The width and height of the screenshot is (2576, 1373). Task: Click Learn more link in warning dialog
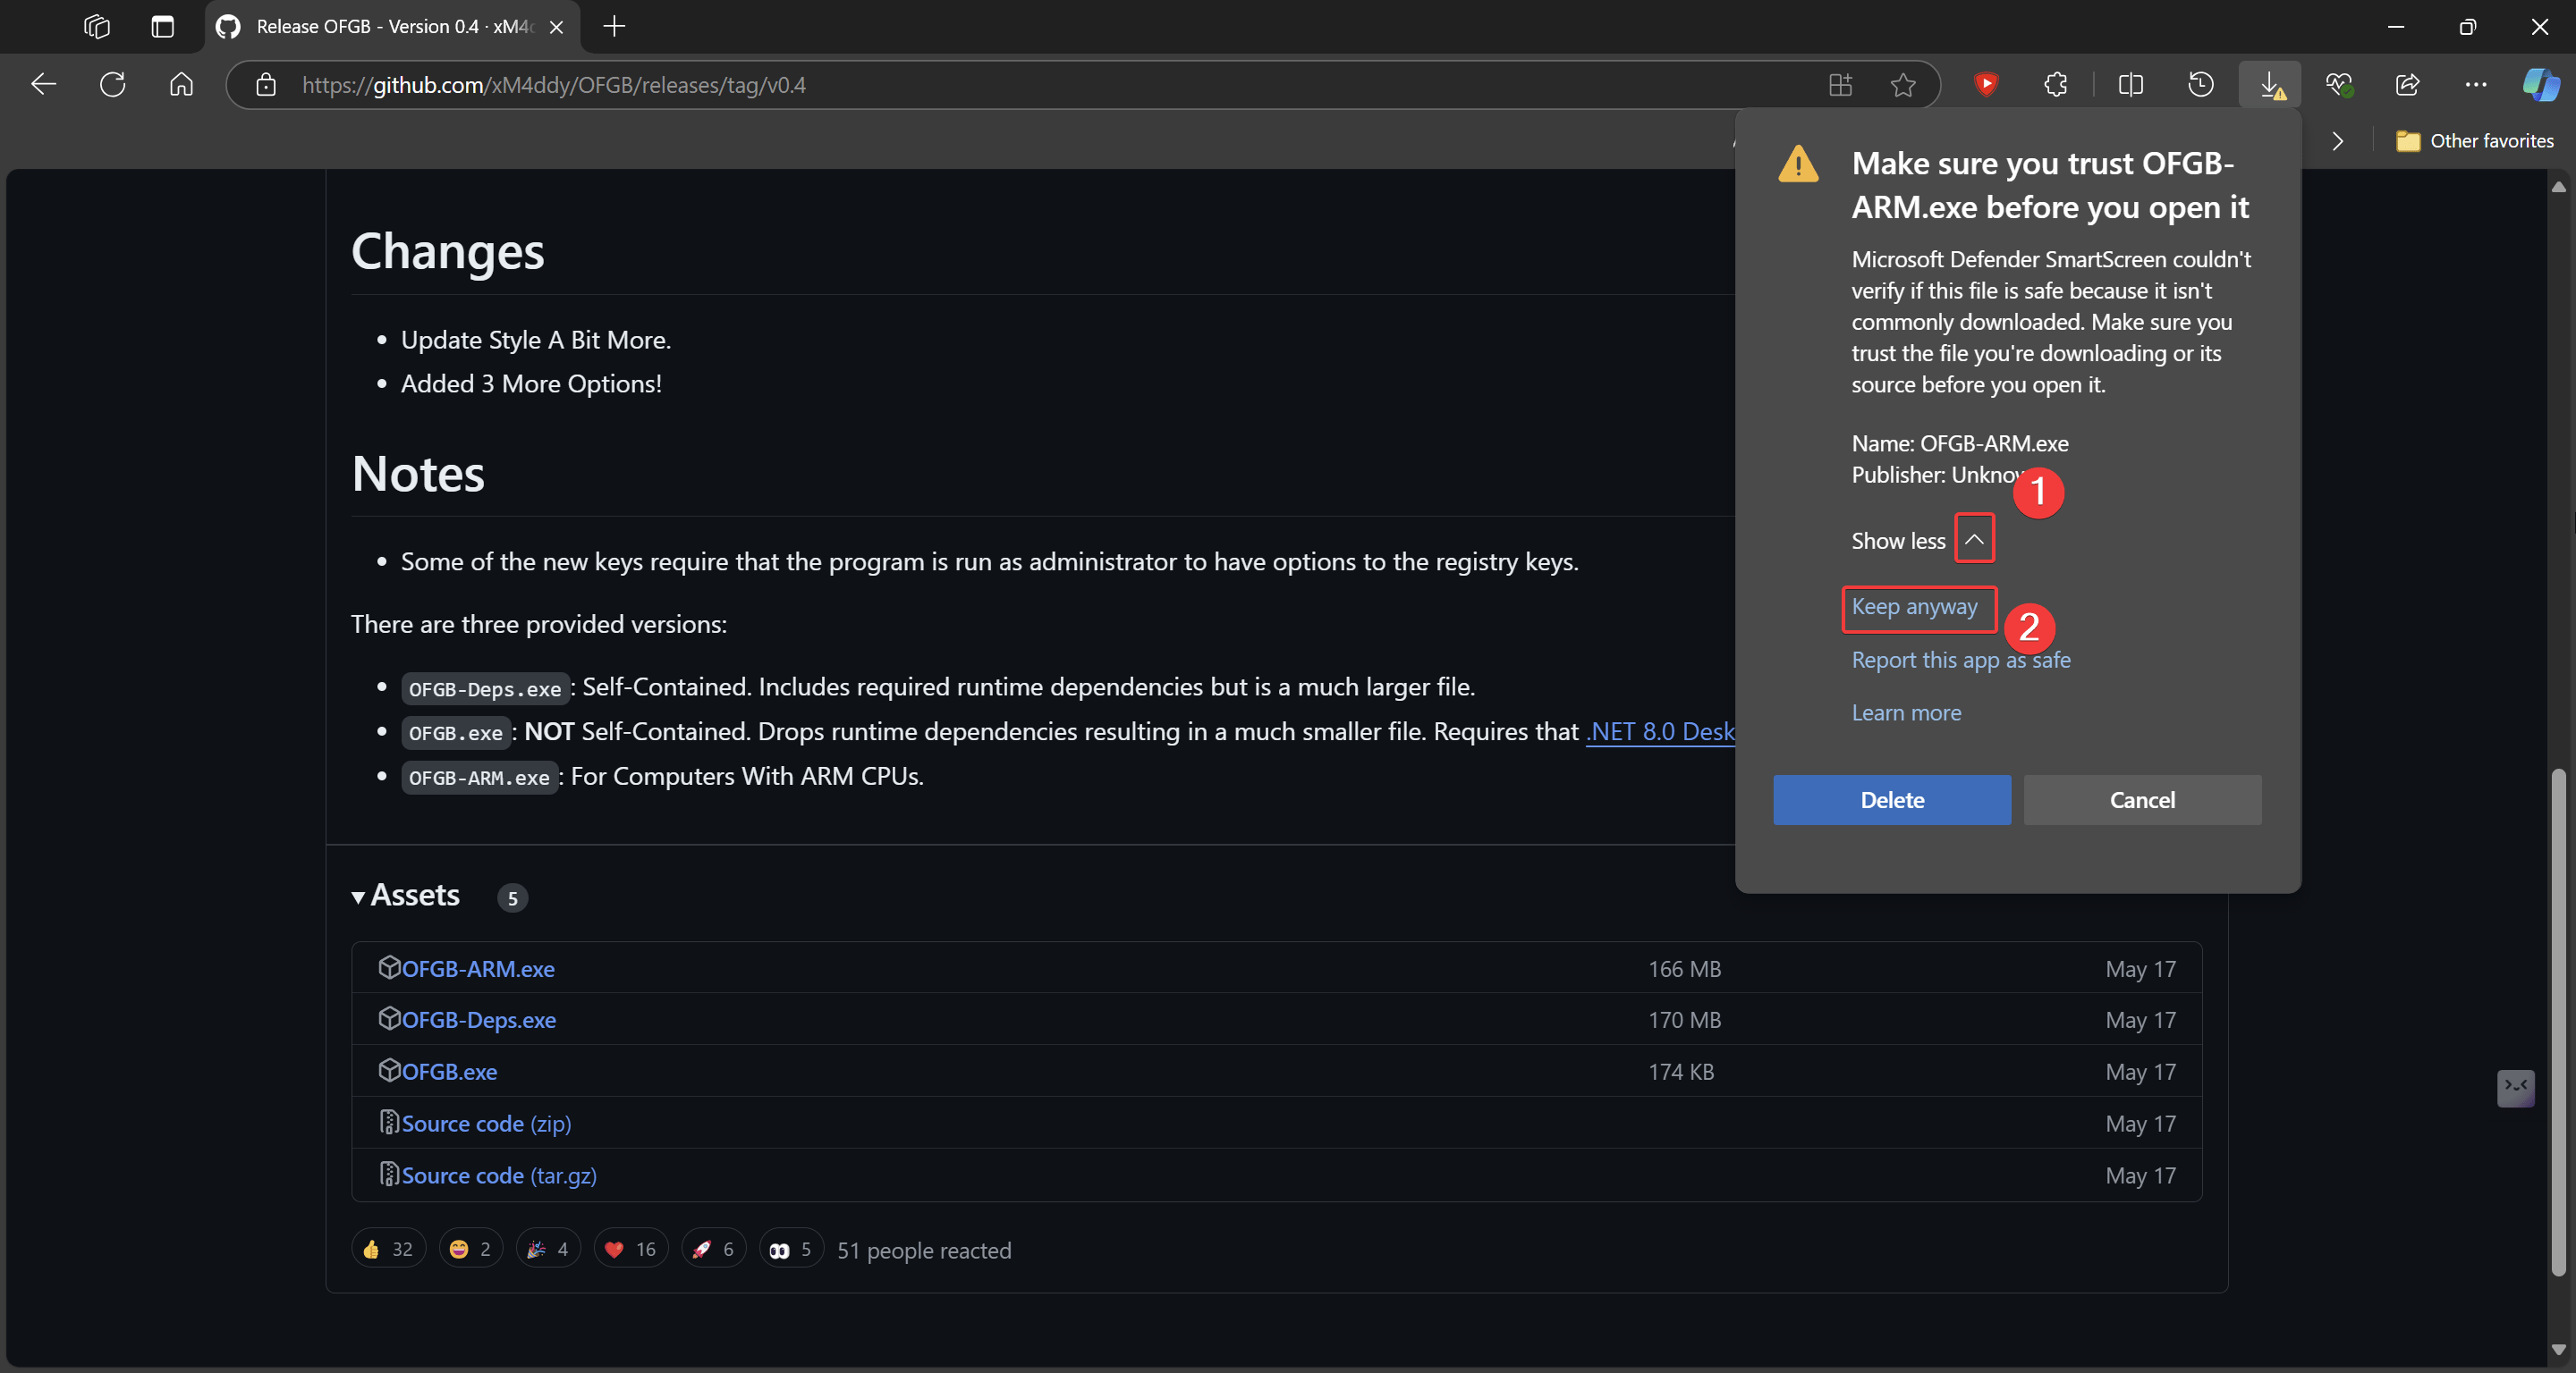1906,712
